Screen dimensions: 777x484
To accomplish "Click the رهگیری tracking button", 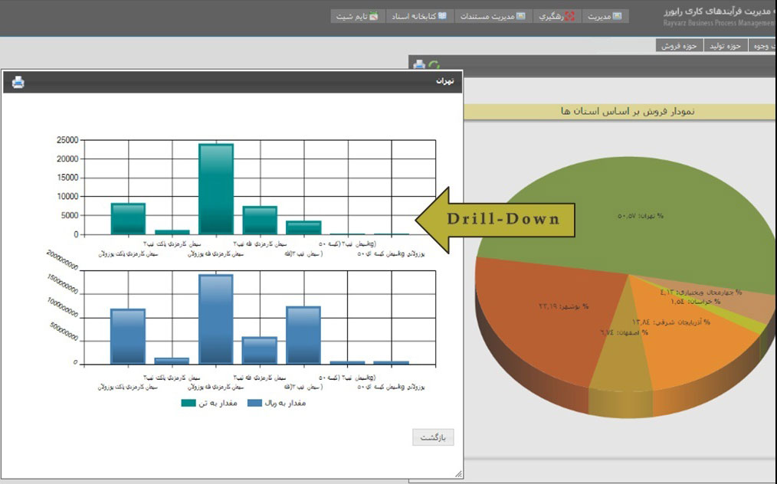I will (x=556, y=16).
